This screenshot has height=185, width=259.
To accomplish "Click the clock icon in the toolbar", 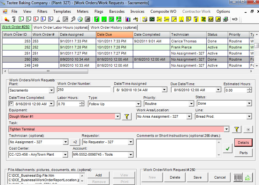I will (80, 19).
